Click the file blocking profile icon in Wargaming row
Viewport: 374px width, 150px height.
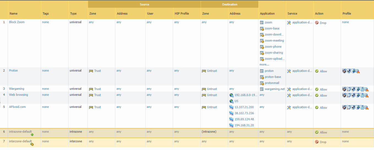pos(362,89)
